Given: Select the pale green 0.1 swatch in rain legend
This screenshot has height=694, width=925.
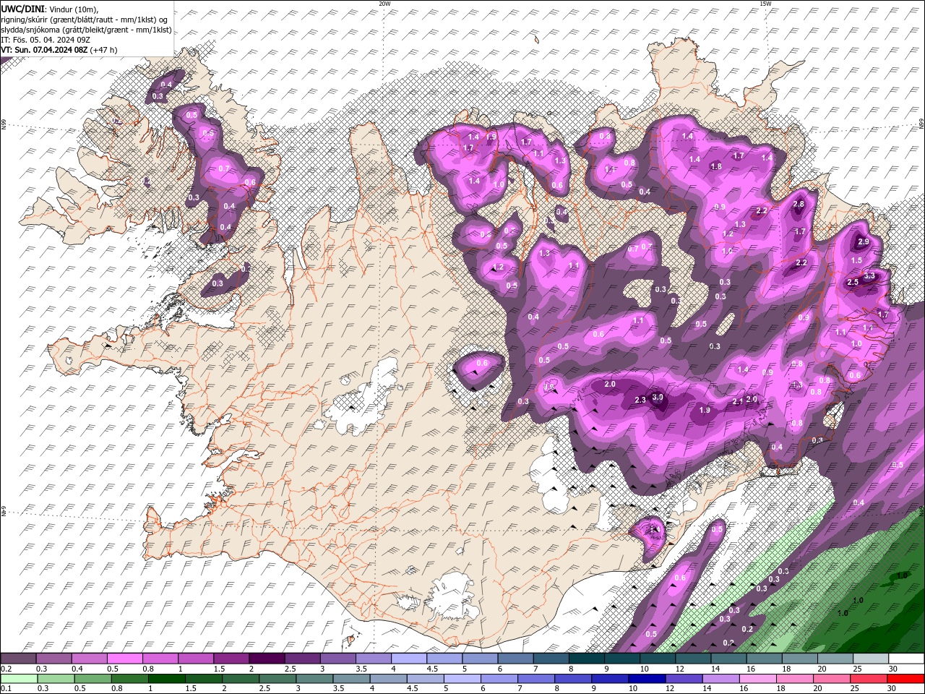Looking at the screenshot, I should coord(19,679).
